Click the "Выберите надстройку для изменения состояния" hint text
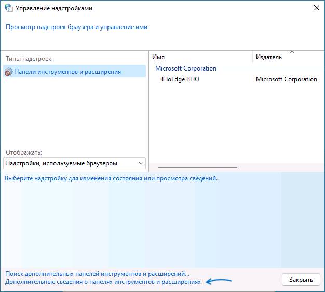The height and width of the screenshot is (292, 325). click(111, 178)
